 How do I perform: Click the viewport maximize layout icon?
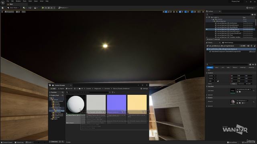[x=203, y=12]
